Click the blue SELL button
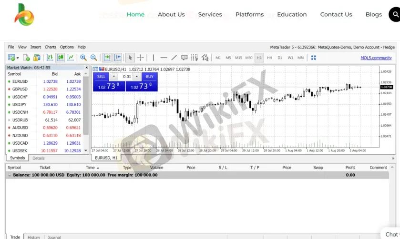This screenshot has height=239, width=400. point(101,77)
